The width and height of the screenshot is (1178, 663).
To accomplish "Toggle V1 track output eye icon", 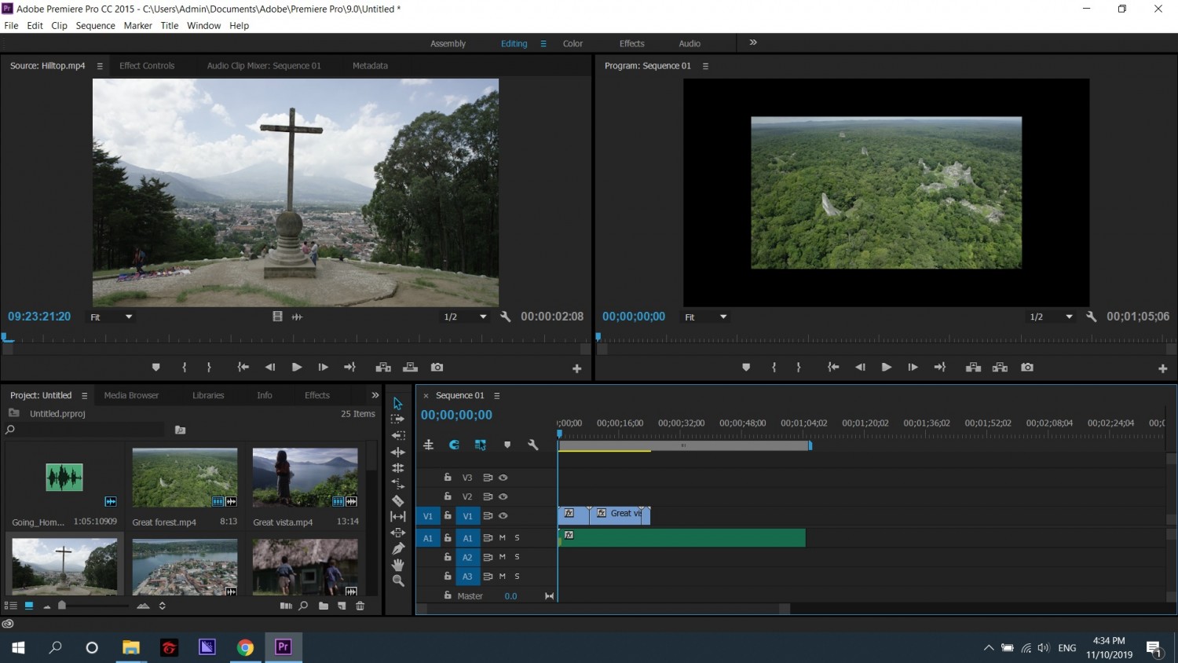I will coord(503,516).
